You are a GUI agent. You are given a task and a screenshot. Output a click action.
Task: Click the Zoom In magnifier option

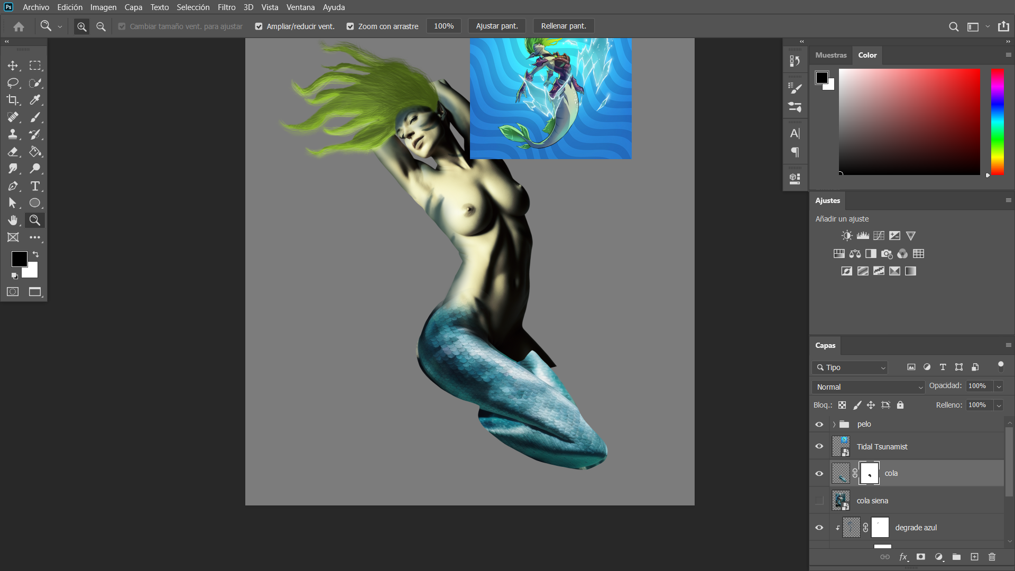point(81,26)
